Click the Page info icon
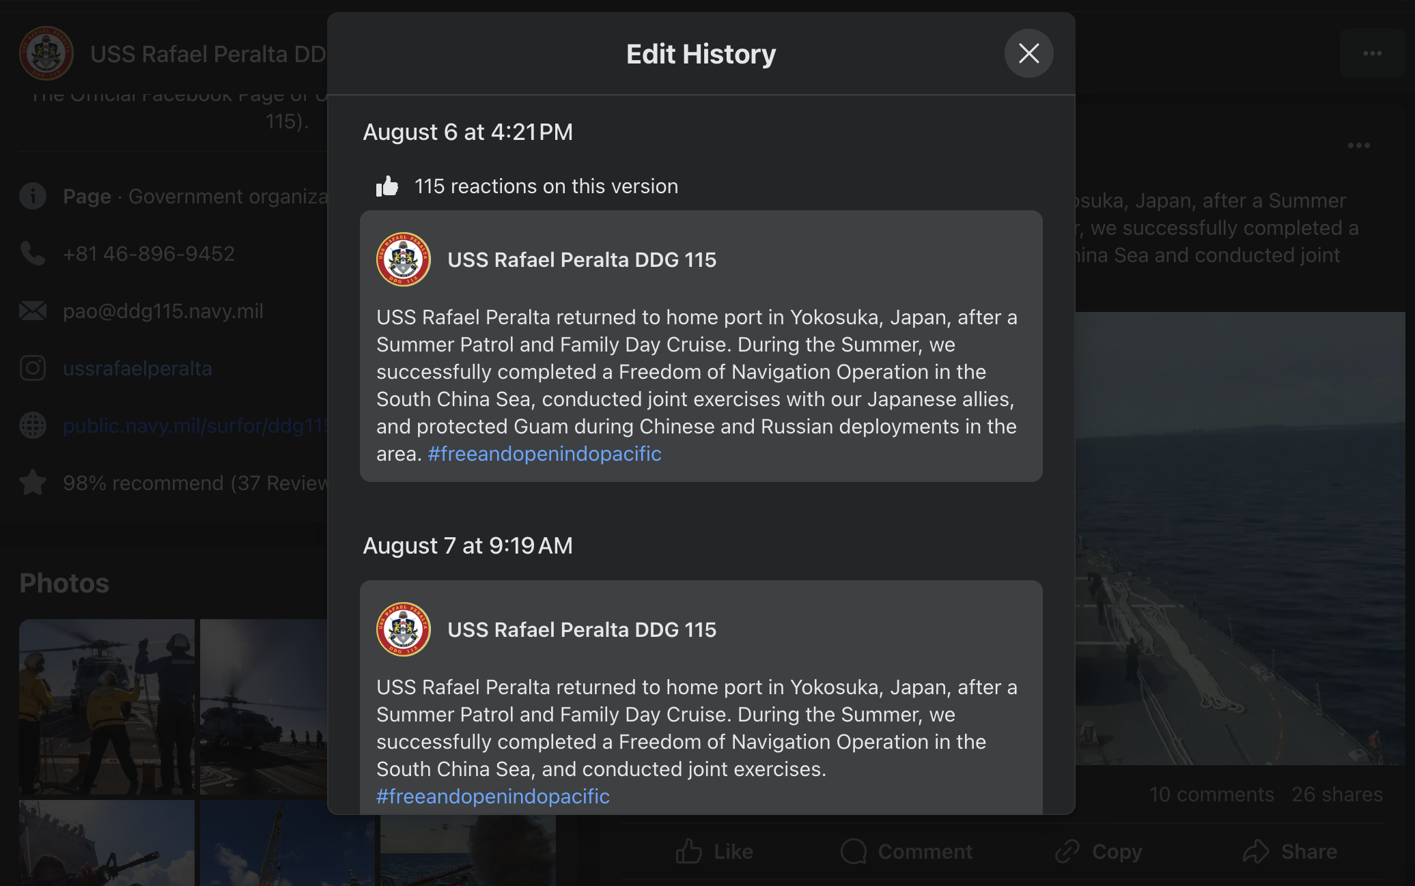This screenshot has height=886, width=1415. (33, 197)
